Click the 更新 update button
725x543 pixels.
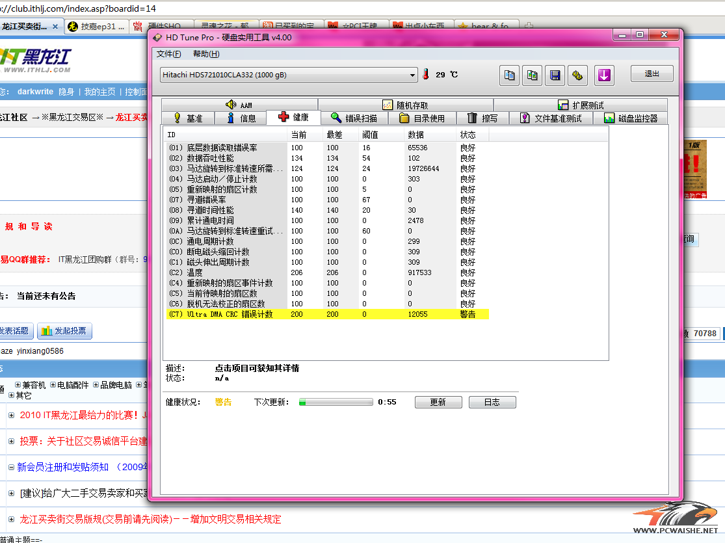438,403
